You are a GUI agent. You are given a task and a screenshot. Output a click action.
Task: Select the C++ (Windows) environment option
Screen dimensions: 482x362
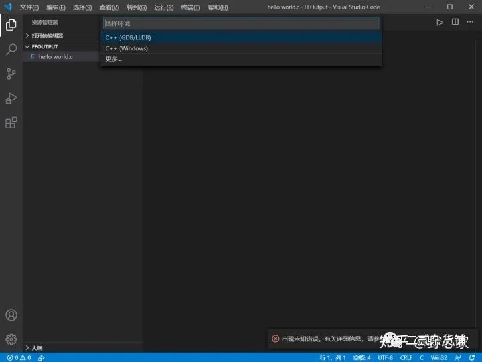(x=241, y=48)
